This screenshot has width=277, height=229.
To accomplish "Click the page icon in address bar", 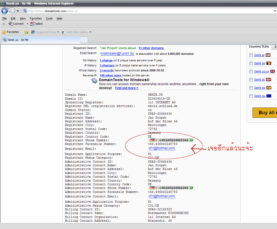I will point(25,11).
